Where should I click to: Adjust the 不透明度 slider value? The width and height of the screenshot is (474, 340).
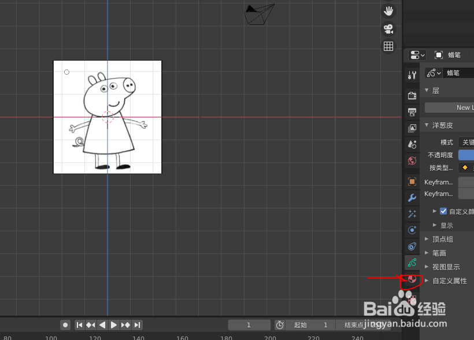[466, 154]
